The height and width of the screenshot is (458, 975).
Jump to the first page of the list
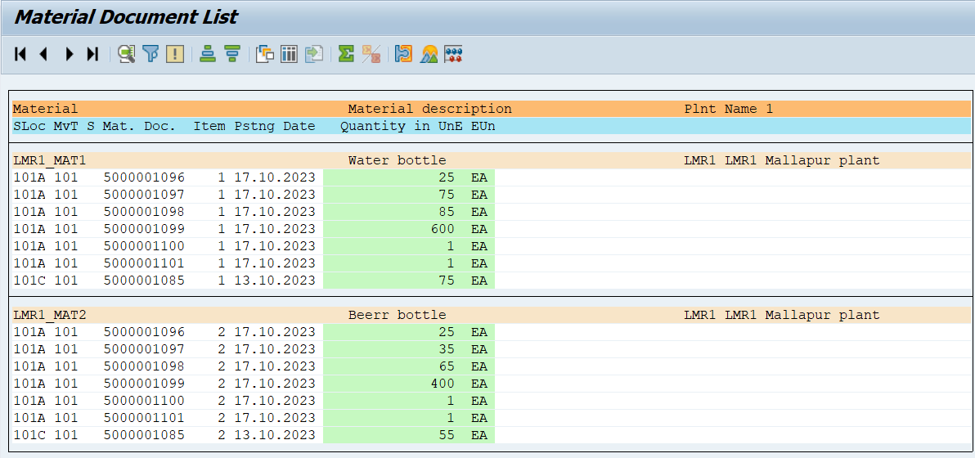point(20,54)
